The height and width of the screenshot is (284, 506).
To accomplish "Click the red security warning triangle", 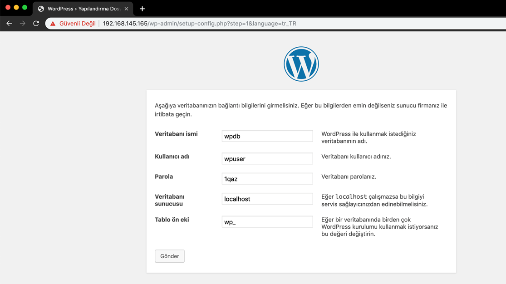I will [53, 24].
